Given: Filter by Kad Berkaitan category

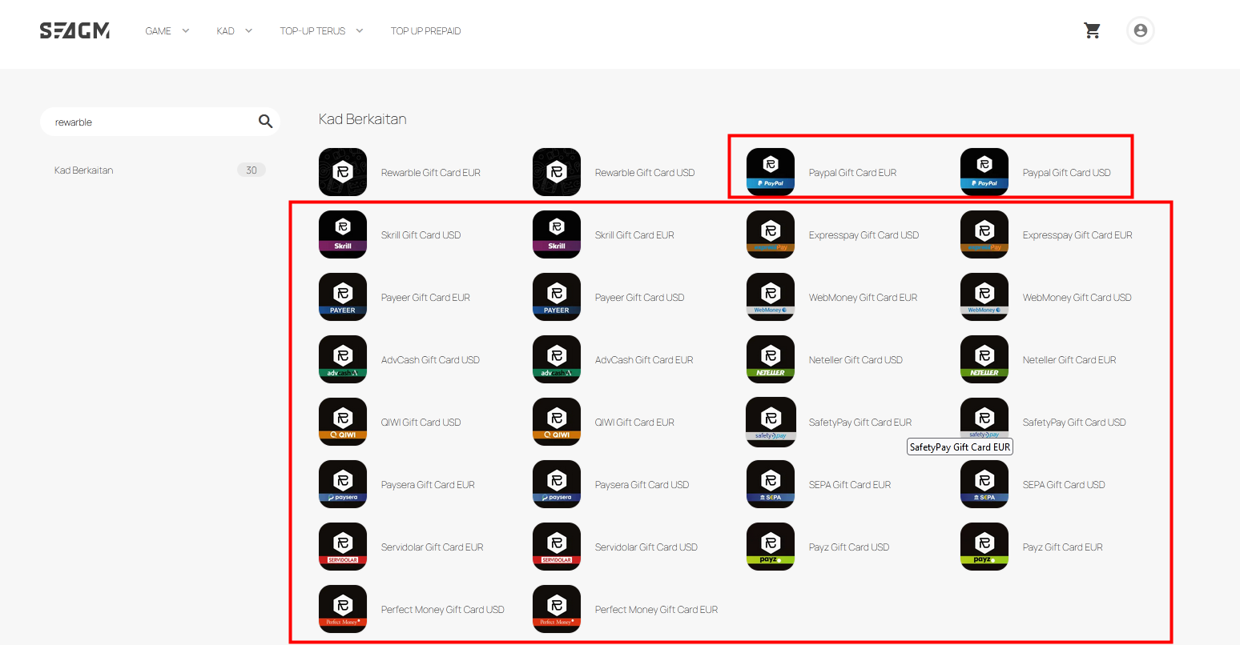Looking at the screenshot, I should (x=160, y=170).
